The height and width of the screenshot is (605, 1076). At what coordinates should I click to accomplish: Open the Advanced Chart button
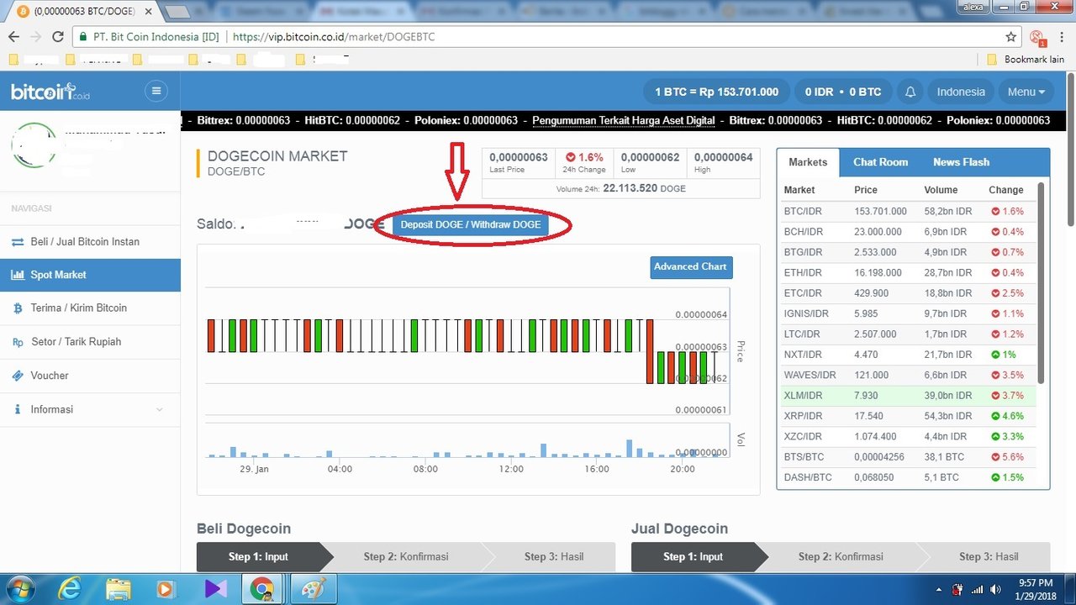[x=690, y=267]
